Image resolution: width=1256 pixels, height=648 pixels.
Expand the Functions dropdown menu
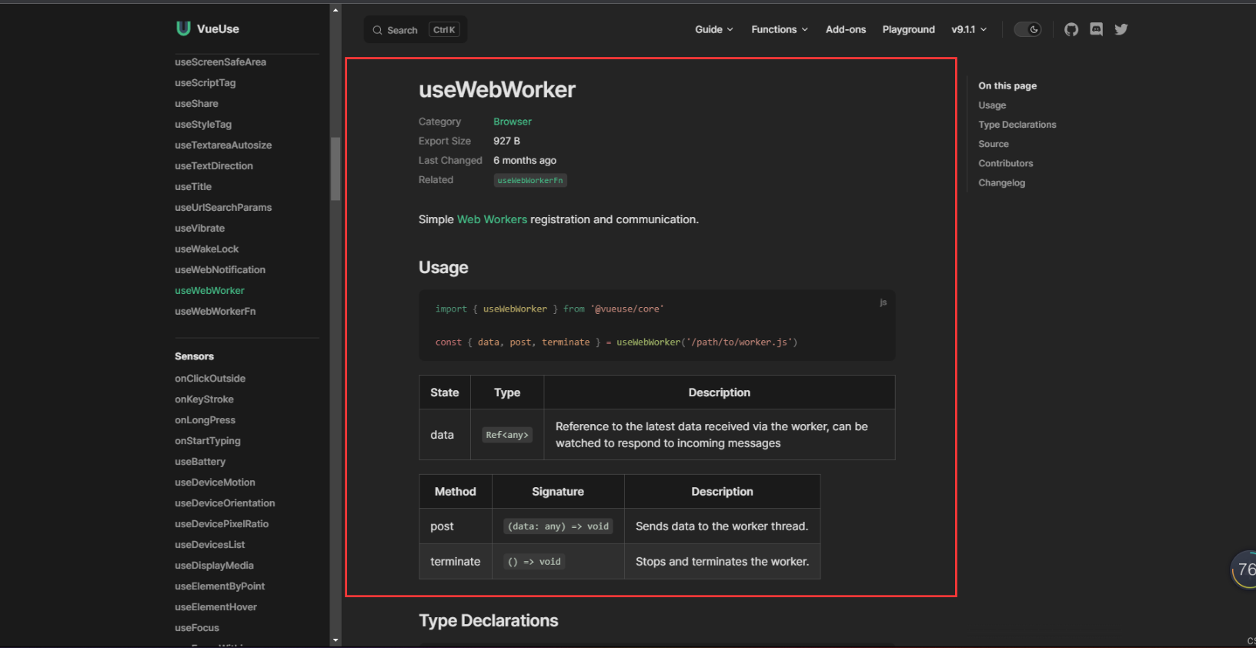pyautogui.click(x=779, y=29)
